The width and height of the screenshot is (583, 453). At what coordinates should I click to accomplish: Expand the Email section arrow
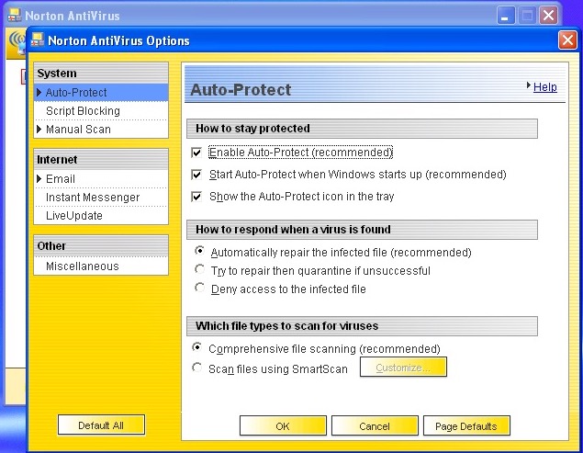coord(39,179)
